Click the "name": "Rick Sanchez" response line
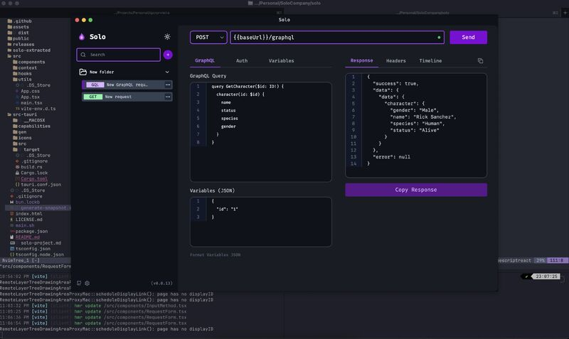569x339 pixels. tap(423, 117)
